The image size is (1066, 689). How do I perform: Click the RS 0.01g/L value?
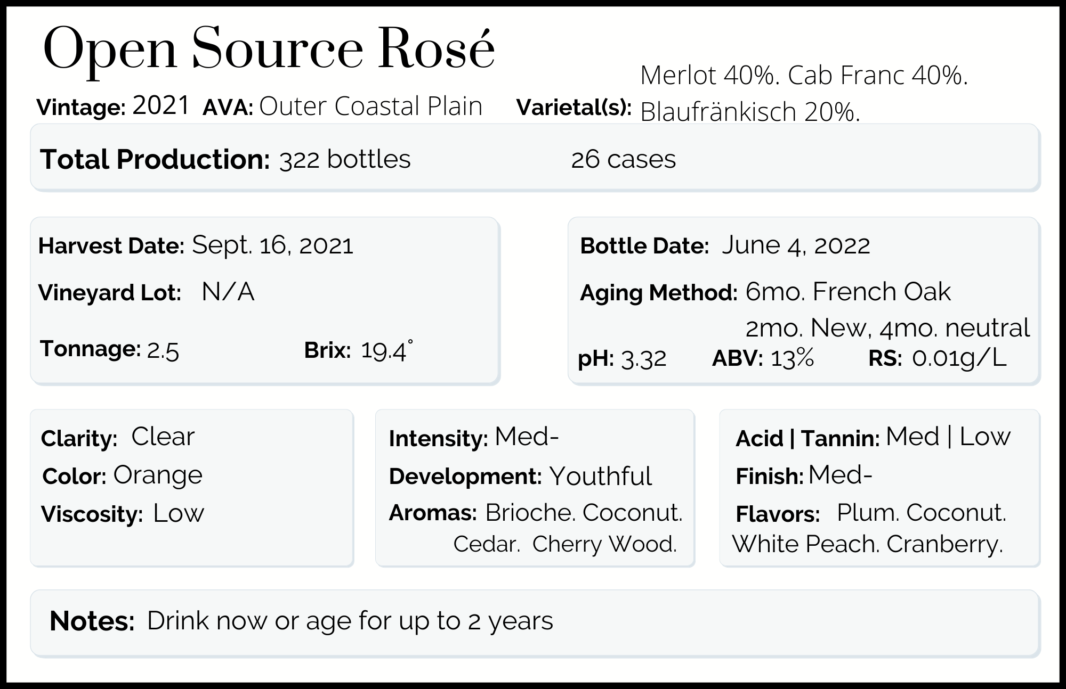[959, 358]
